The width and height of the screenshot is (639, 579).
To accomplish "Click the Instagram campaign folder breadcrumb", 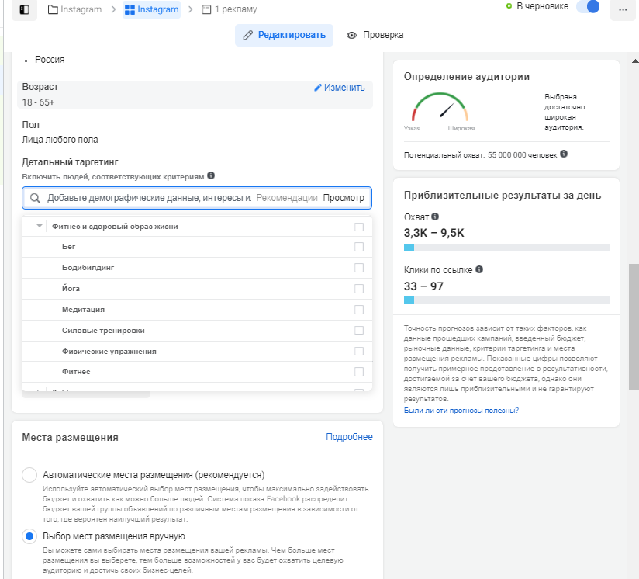I will 75,9.
